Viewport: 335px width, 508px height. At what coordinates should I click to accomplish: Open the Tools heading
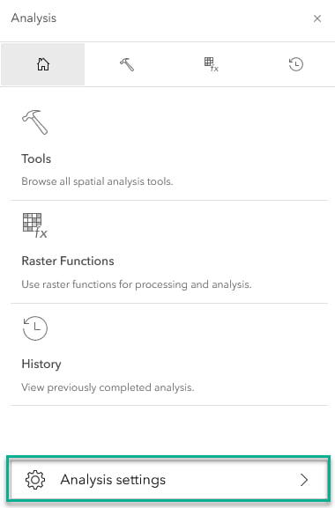coord(36,158)
